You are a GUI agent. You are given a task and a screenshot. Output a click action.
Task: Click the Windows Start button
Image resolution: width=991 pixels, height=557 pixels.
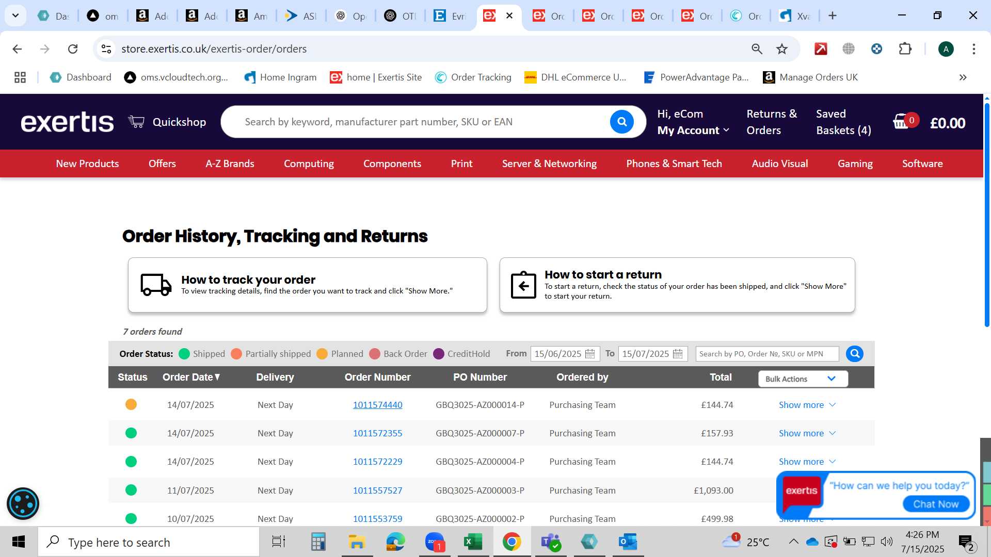point(19,542)
